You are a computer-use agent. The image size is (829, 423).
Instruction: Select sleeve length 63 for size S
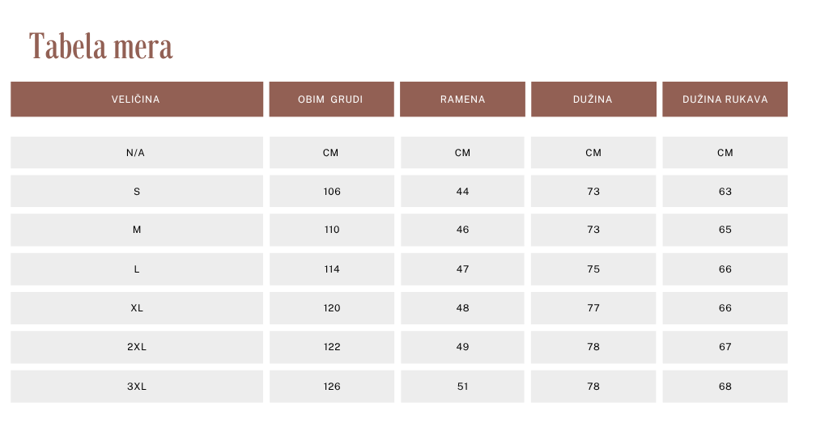click(725, 191)
